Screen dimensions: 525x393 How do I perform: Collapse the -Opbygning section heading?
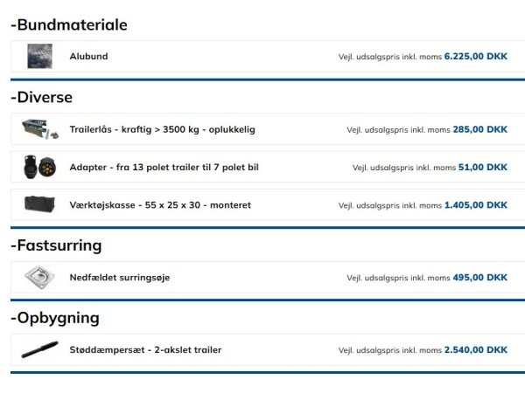pyautogui.click(x=55, y=318)
